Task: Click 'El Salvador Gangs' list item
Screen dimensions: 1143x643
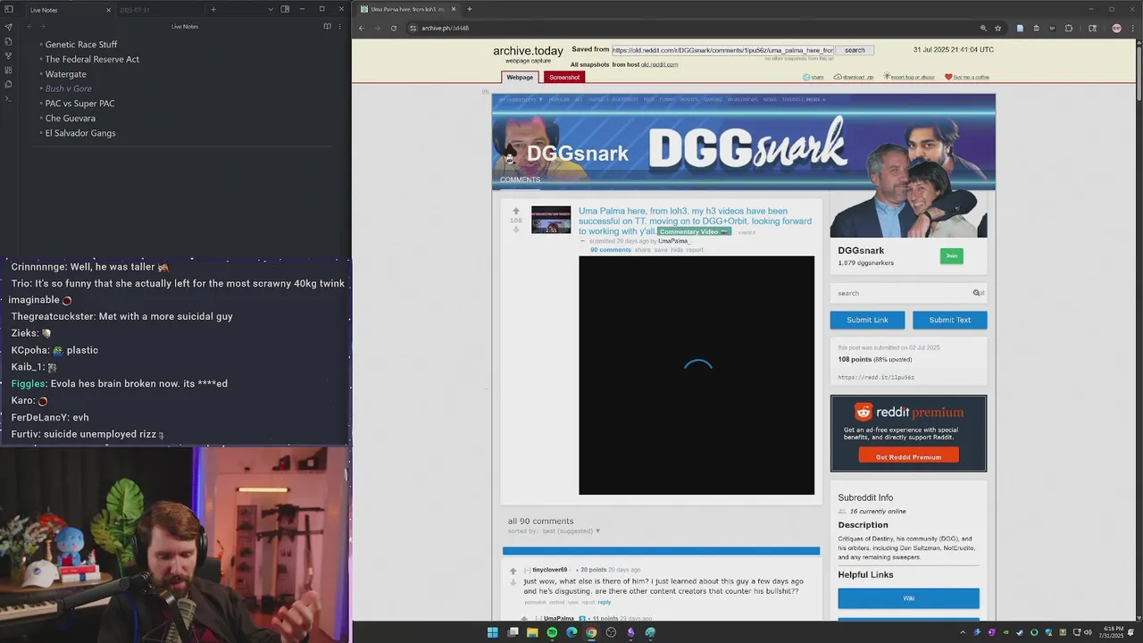Action: tap(80, 133)
